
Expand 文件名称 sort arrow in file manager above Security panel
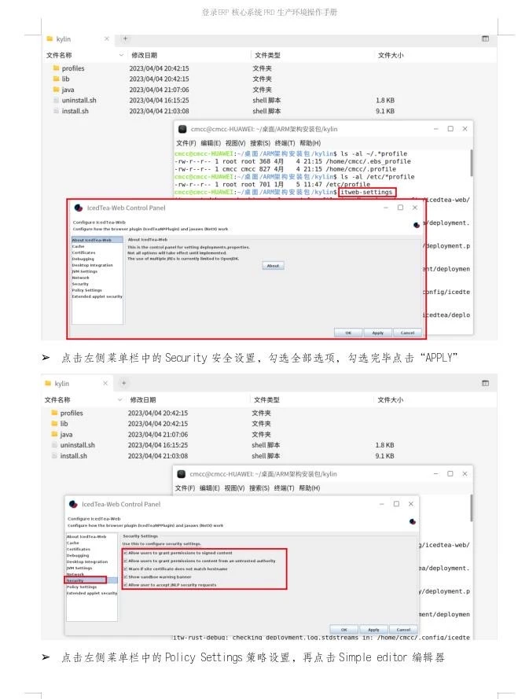[120, 400]
